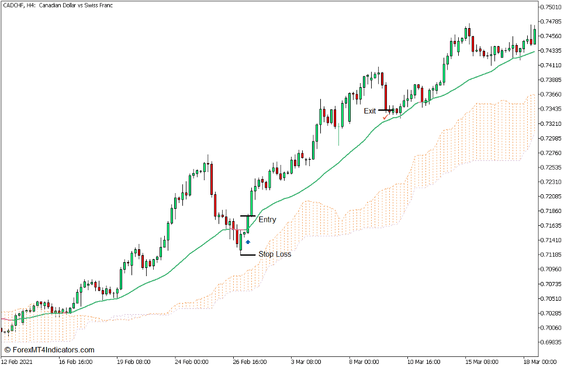The width and height of the screenshot is (571, 368).
Task: Click the Stop Loss text label
Action: coord(275,254)
